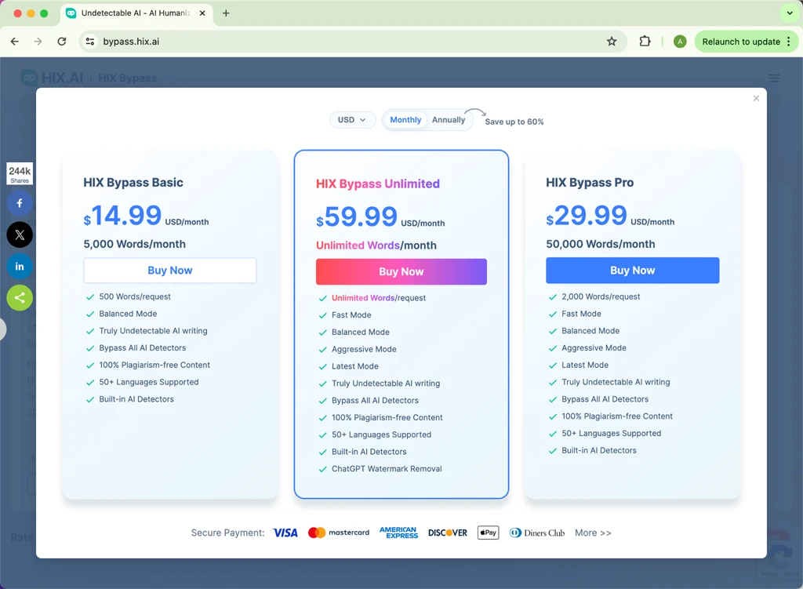The image size is (803, 589).
Task: Open More payment methods link
Action: 593,533
